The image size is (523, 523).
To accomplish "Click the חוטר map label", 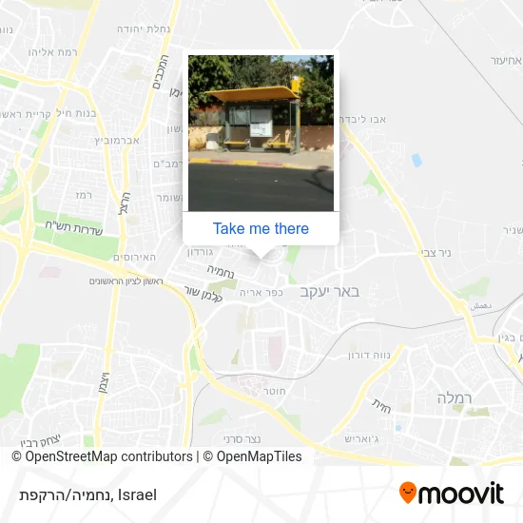I will coord(275,391).
